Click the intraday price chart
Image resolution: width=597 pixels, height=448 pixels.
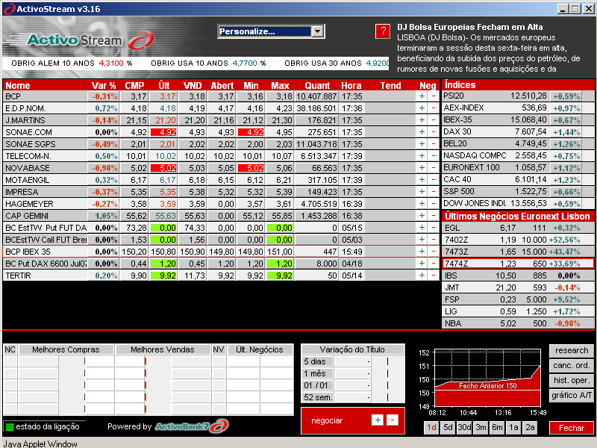487,377
